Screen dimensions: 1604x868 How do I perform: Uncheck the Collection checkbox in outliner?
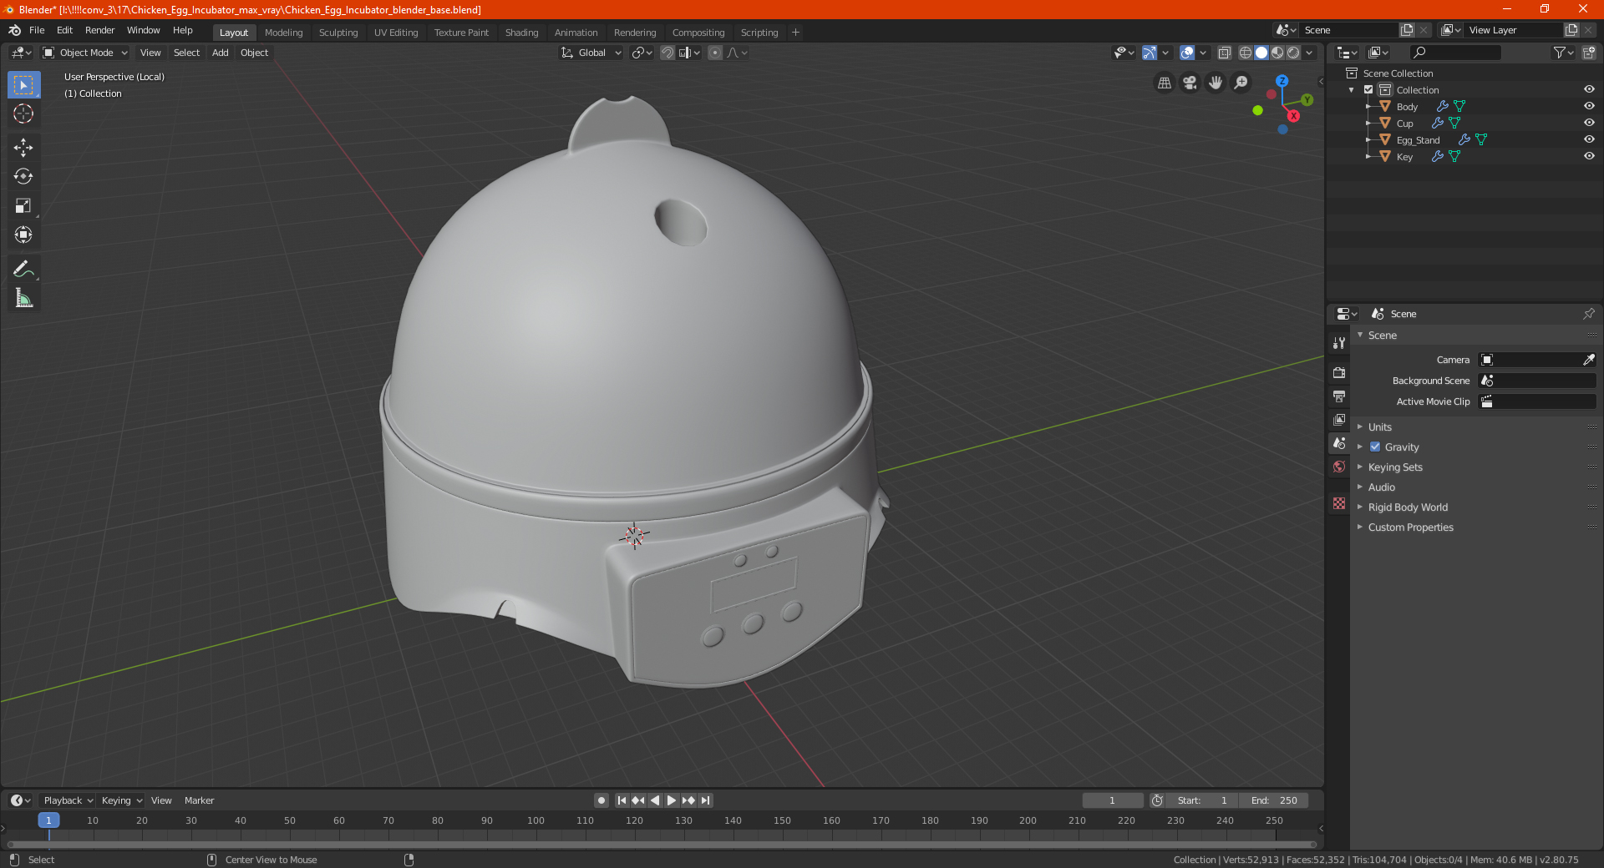pyautogui.click(x=1368, y=89)
